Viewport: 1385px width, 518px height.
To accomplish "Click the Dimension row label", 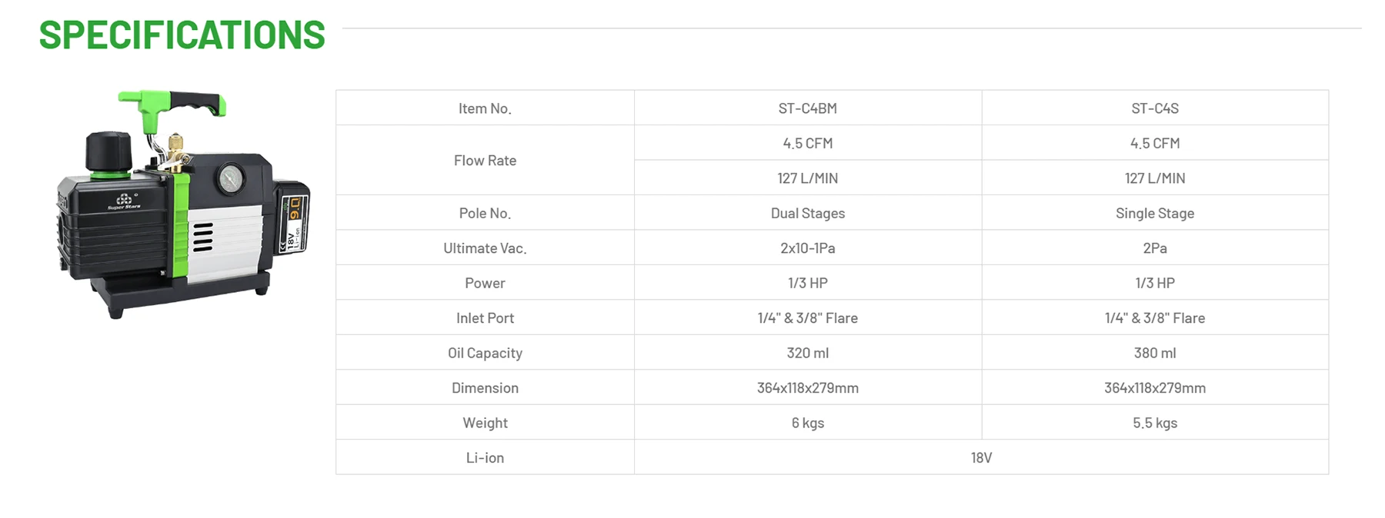I will click(485, 388).
